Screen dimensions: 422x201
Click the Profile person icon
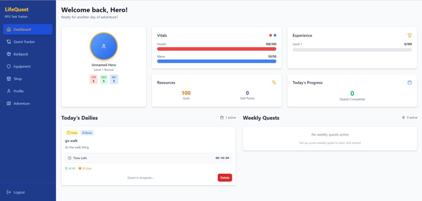click(9, 91)
